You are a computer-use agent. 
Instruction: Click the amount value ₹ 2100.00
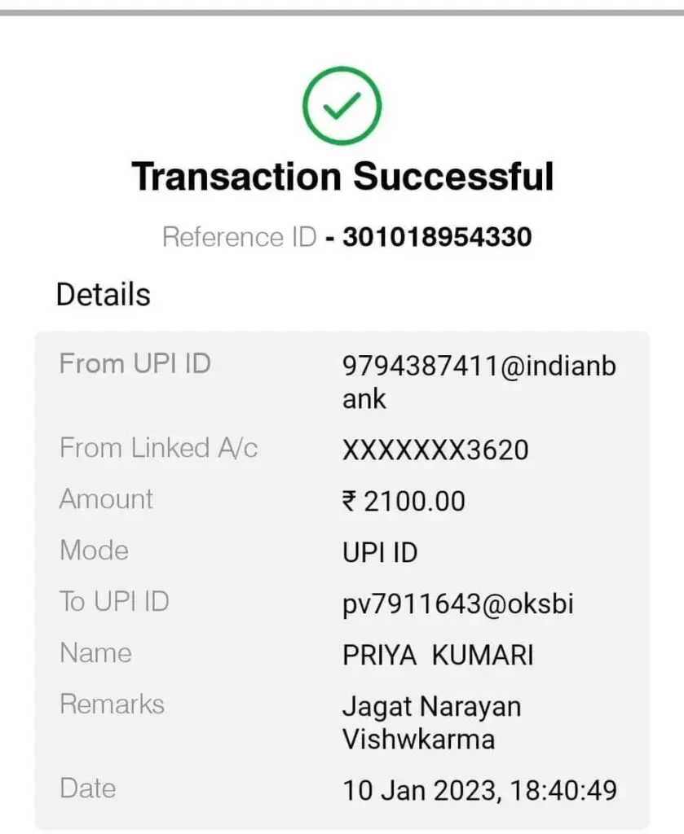(404, 502)
